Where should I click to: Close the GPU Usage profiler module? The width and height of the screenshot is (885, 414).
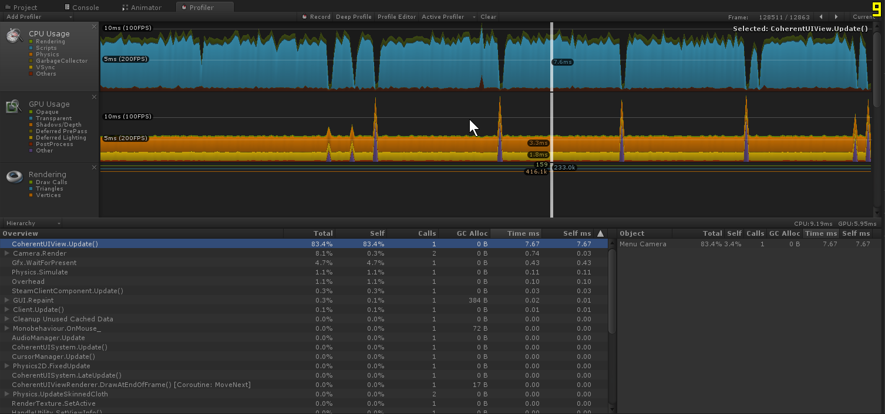coord(94,97)
